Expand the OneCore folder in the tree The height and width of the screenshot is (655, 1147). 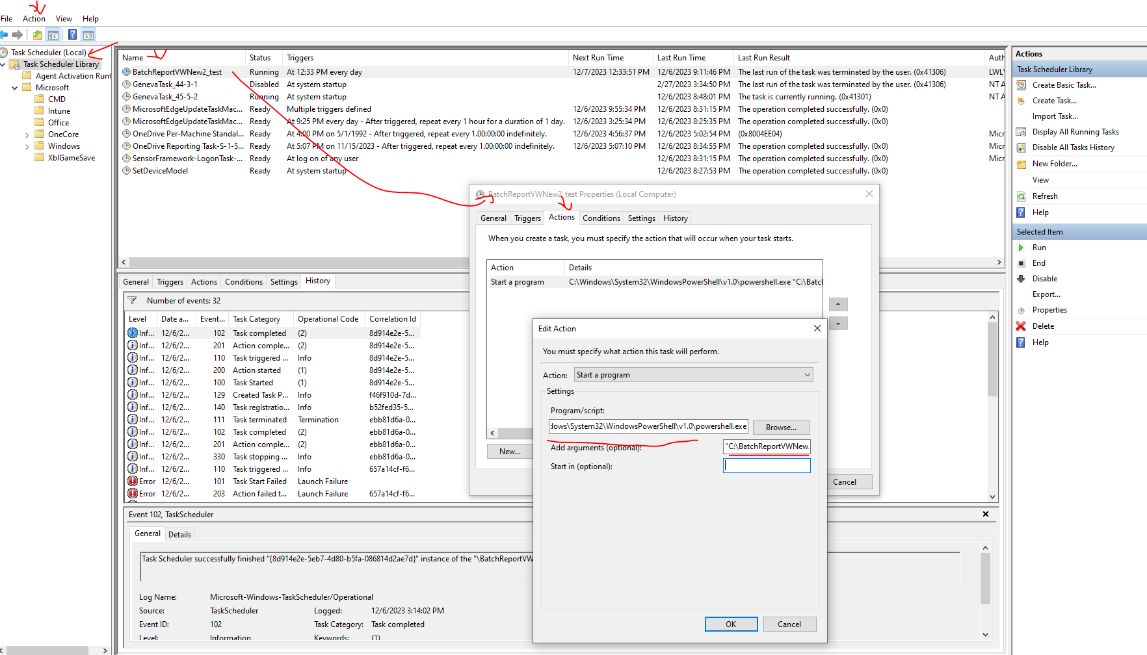pyautogui.click(x=27, y=135)
